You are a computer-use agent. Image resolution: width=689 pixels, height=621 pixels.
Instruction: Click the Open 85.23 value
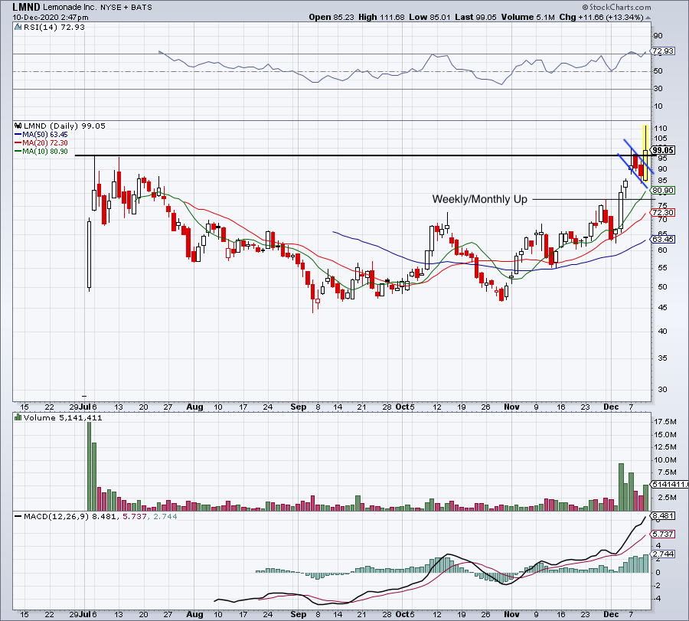(331, 17)
